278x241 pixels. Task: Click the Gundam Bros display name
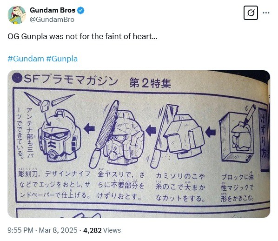click(53, 10)
